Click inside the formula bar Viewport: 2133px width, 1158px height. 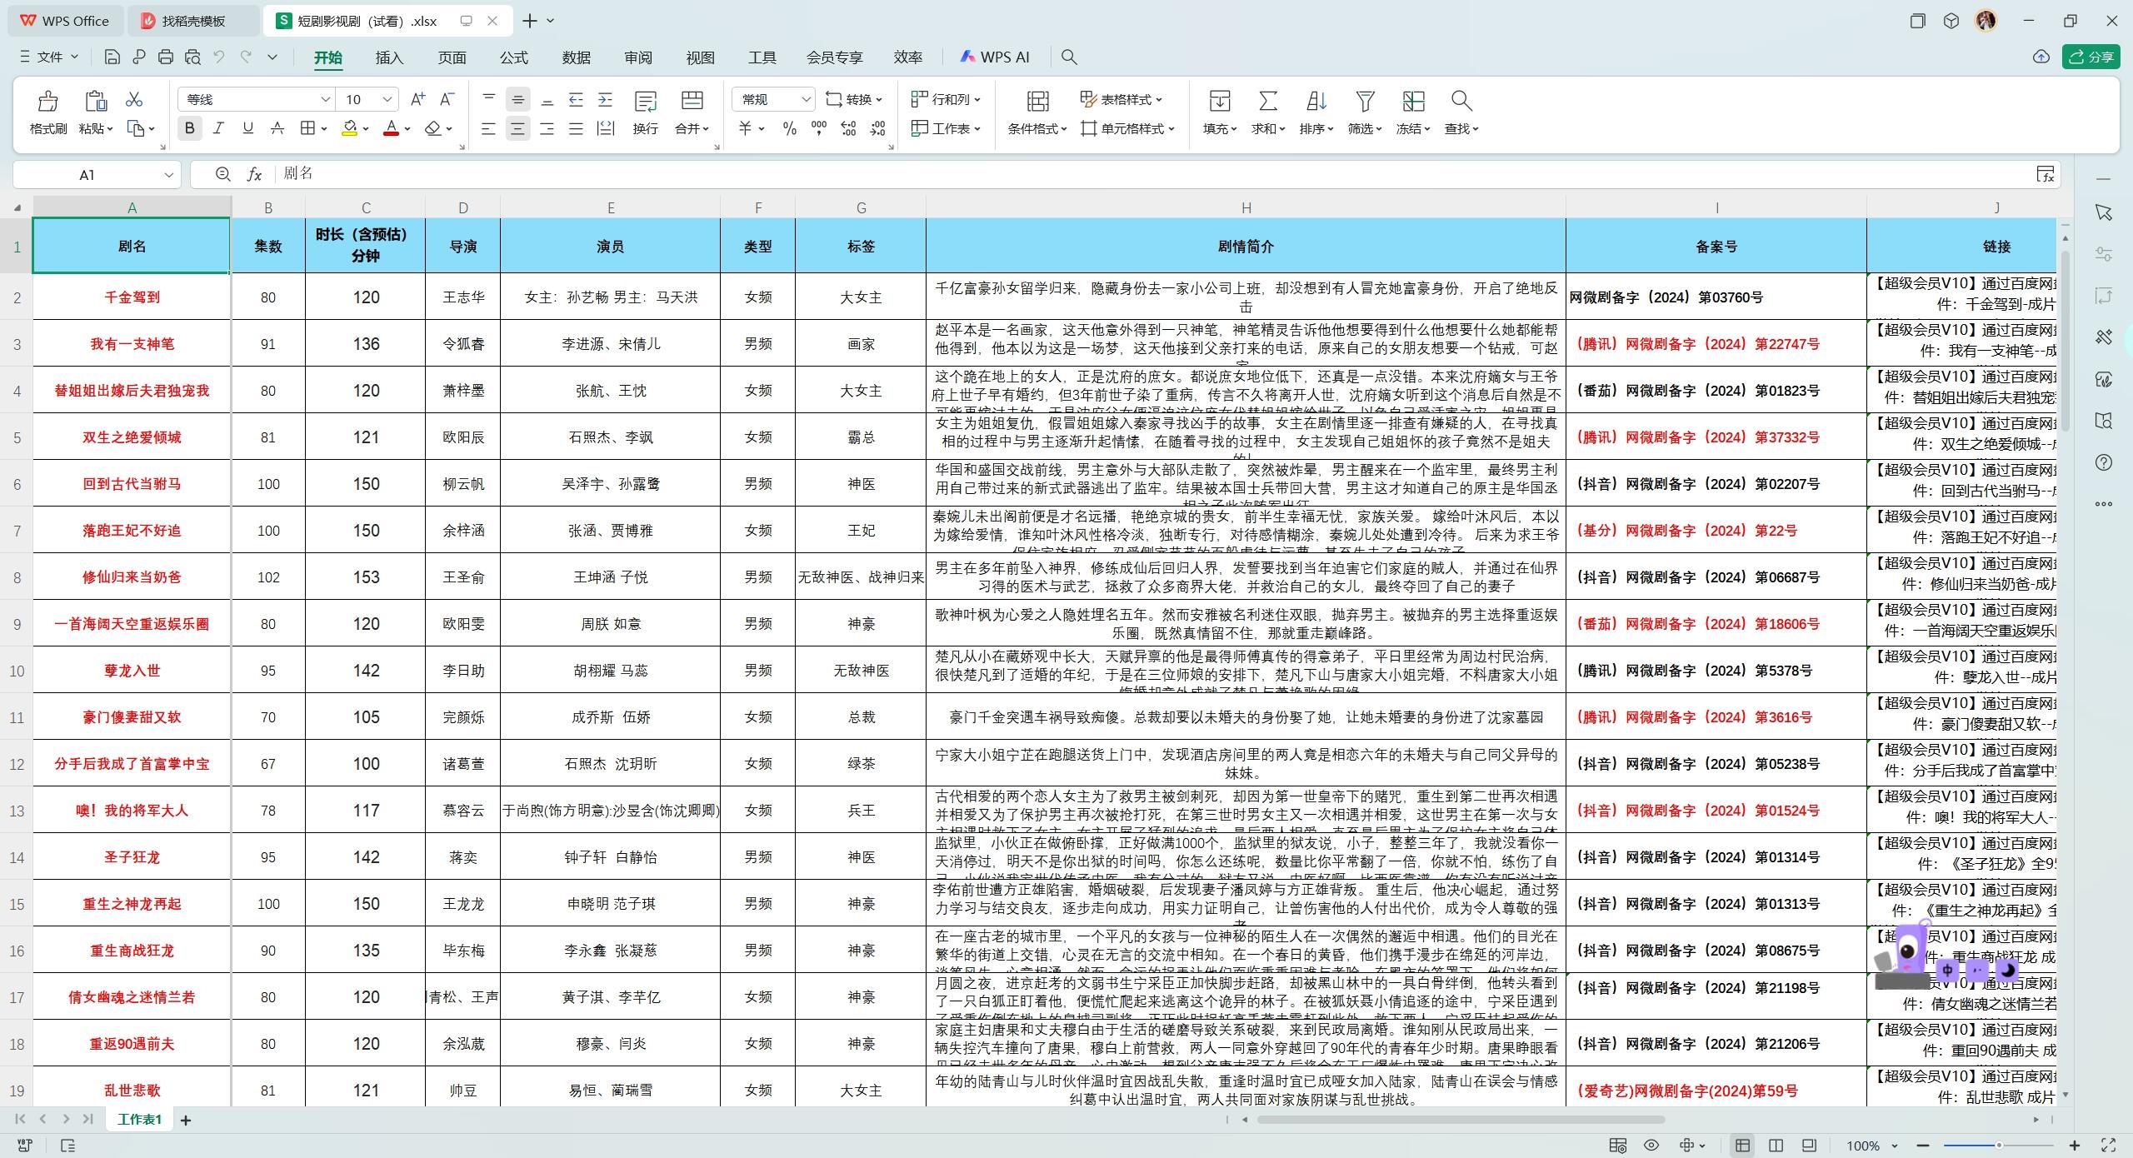(x=667, y=173)
